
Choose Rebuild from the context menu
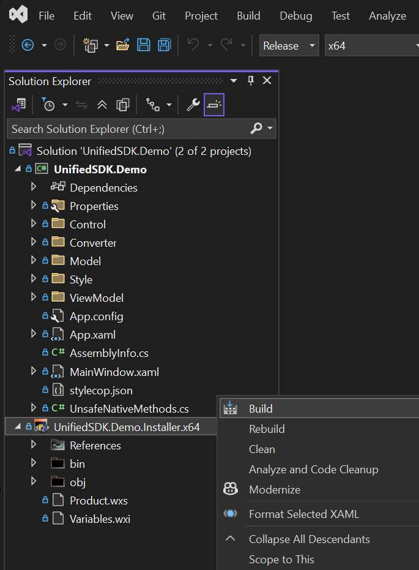point(267,429)
